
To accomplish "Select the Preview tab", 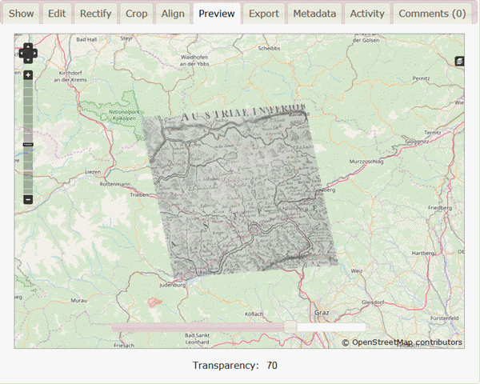I will point(217,14).
